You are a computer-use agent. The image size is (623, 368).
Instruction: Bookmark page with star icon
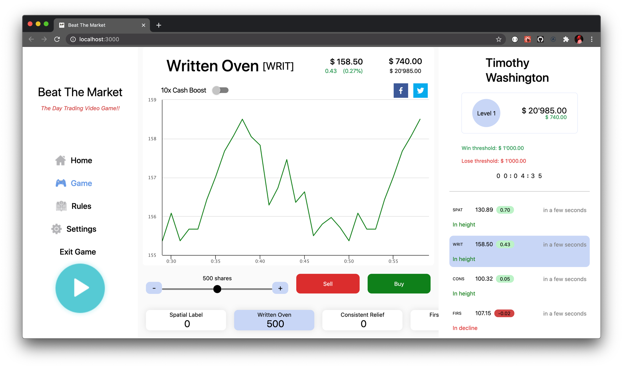[x=498, y=39]
